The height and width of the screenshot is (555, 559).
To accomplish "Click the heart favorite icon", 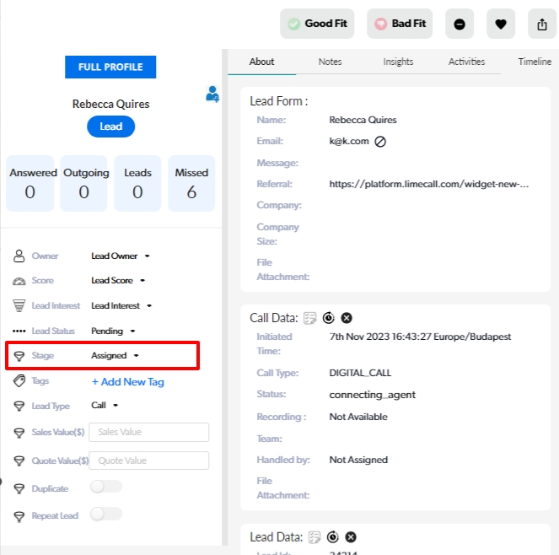I will coord(500,24).
